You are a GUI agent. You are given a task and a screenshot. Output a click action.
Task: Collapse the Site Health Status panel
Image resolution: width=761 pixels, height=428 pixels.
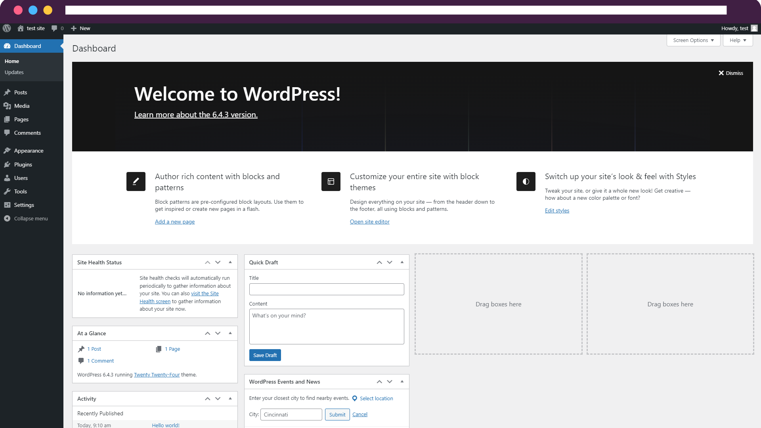230,262
